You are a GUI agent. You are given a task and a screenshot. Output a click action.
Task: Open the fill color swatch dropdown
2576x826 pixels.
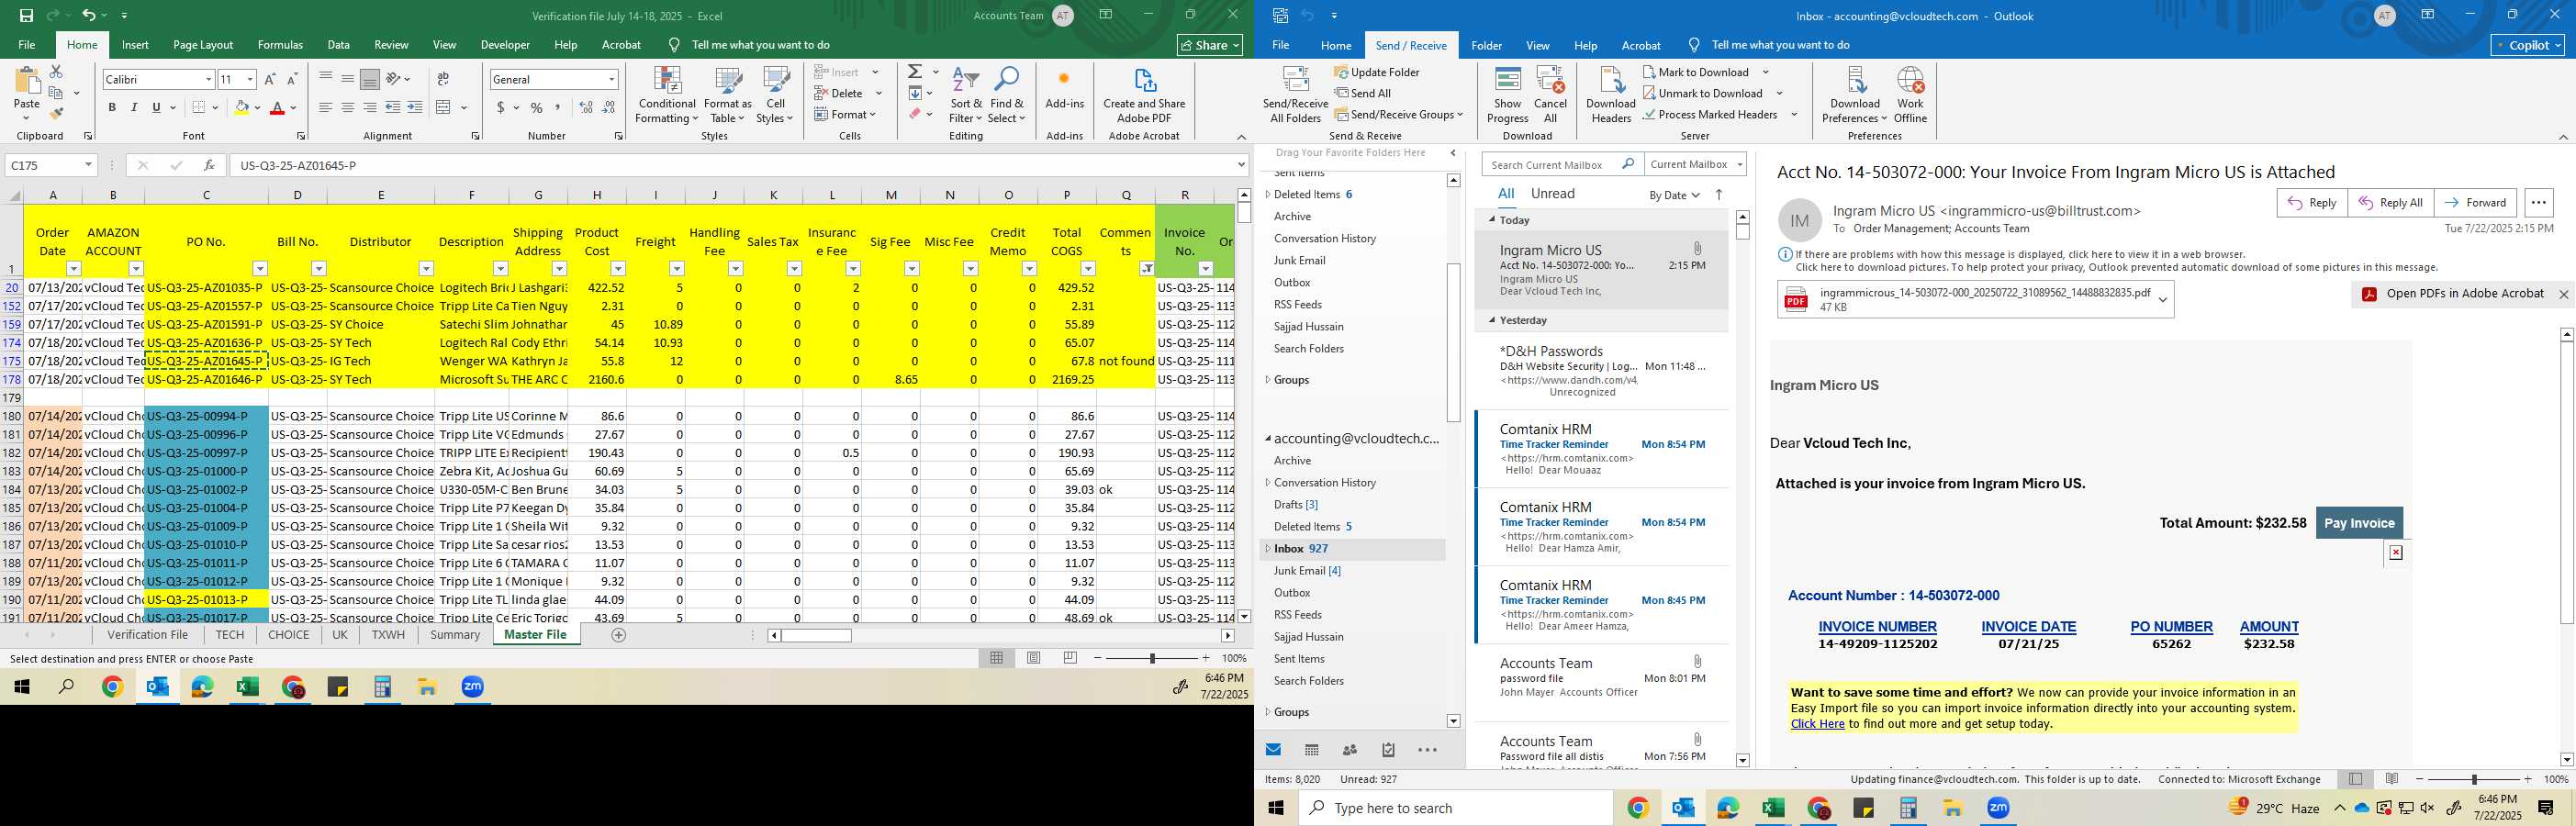click(257, 108)
